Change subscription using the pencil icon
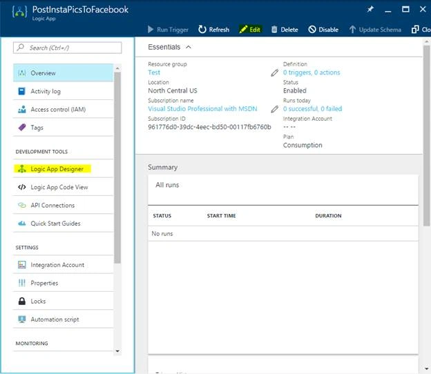The image size is (431, 374). 274,109
